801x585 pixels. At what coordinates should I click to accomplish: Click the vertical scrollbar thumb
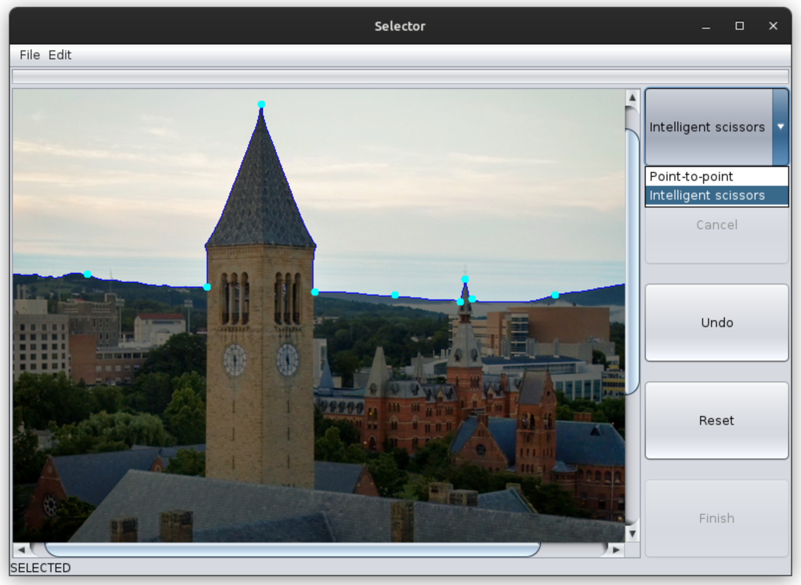632,262
